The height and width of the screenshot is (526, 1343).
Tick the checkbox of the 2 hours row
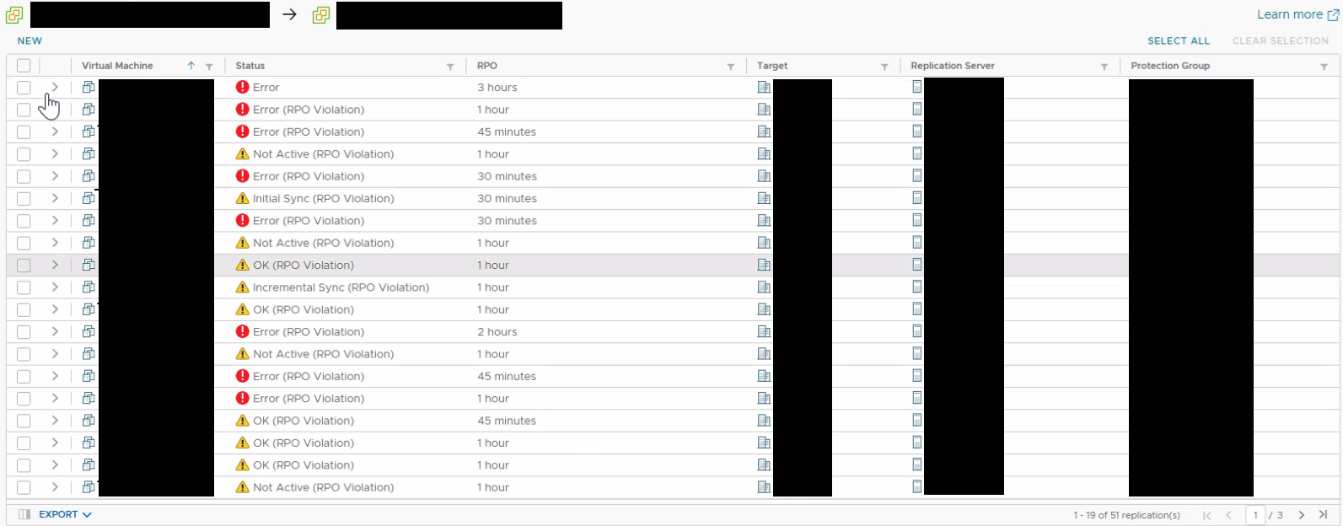coord(24,332)
